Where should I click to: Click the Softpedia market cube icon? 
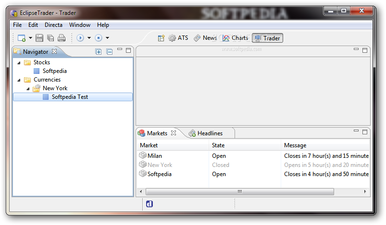[143, 173]
